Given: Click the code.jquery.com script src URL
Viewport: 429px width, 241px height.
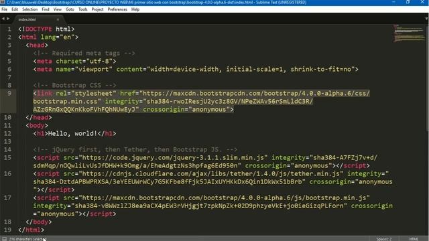Looking at the screenshot, I should (x=173, y=158).
